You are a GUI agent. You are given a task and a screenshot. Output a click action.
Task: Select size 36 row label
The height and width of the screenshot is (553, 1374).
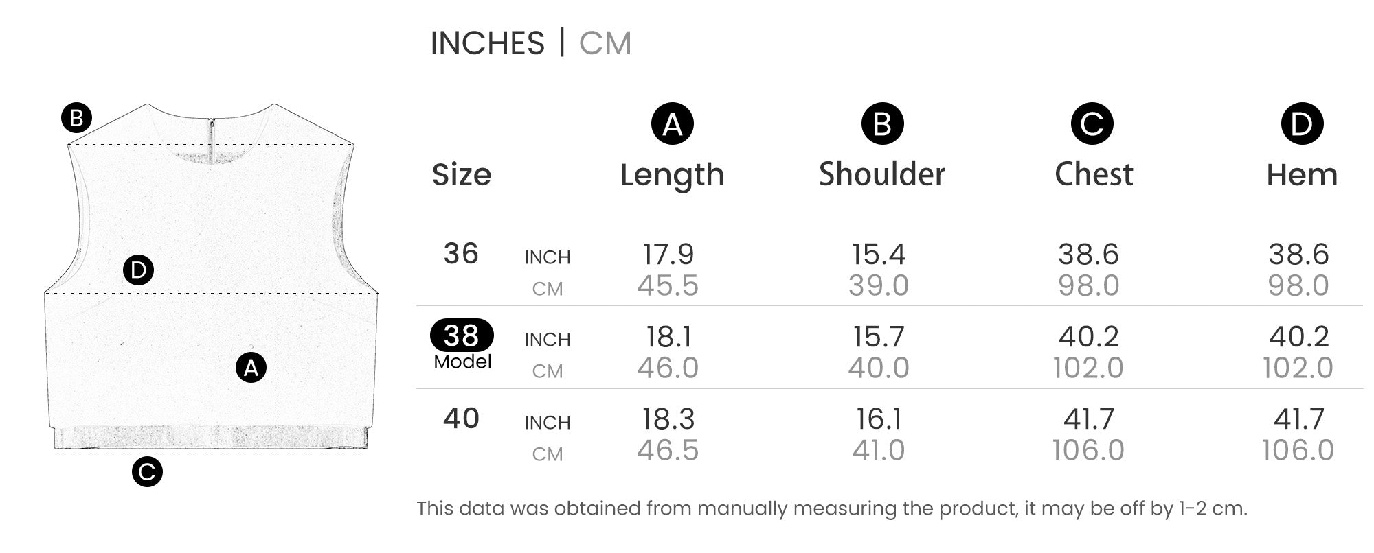tap(461, 254)
